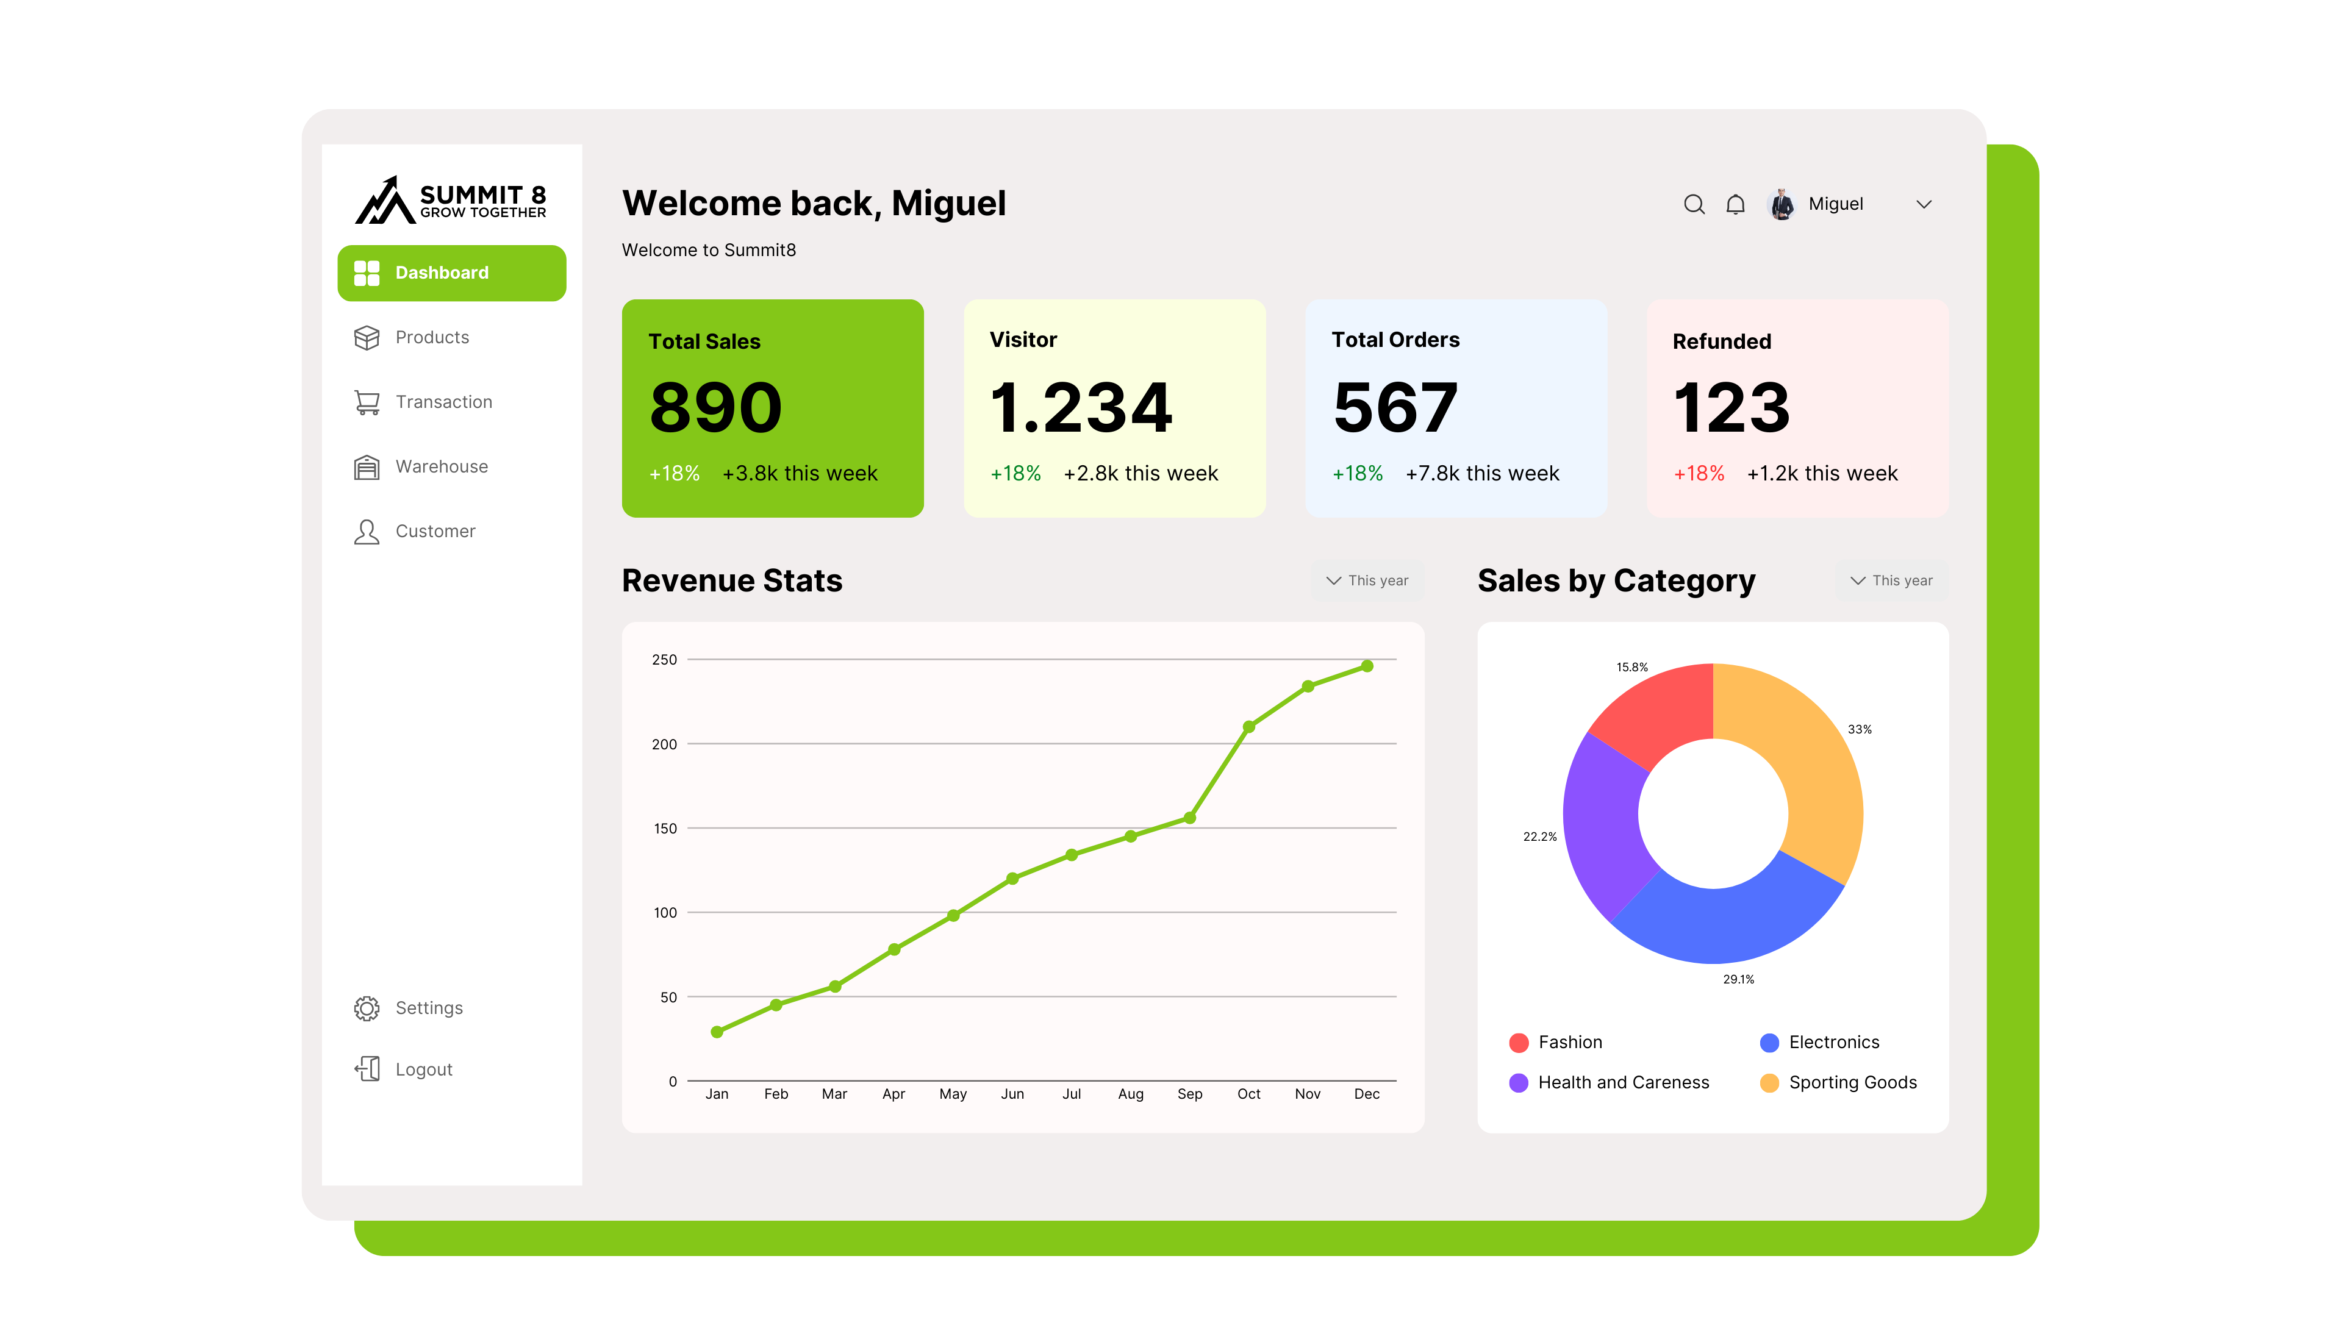Click the Transaction cart icon
Image resolution: width=2342 pixels, height=1317 pixels.
pos(367,402)
